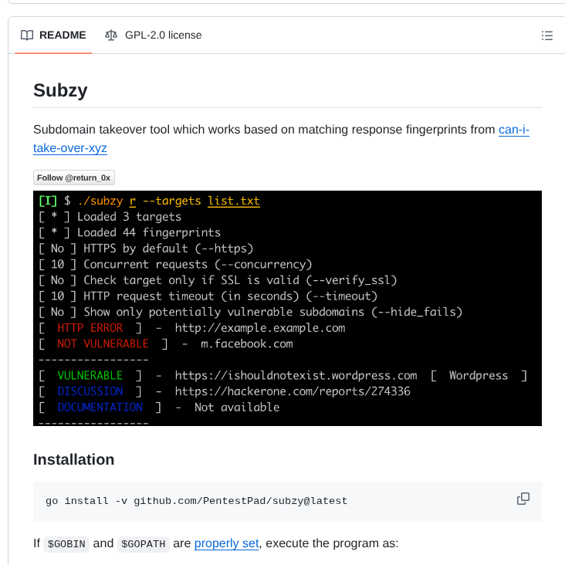Click the $GOPATH inline code

pos(144,543)
